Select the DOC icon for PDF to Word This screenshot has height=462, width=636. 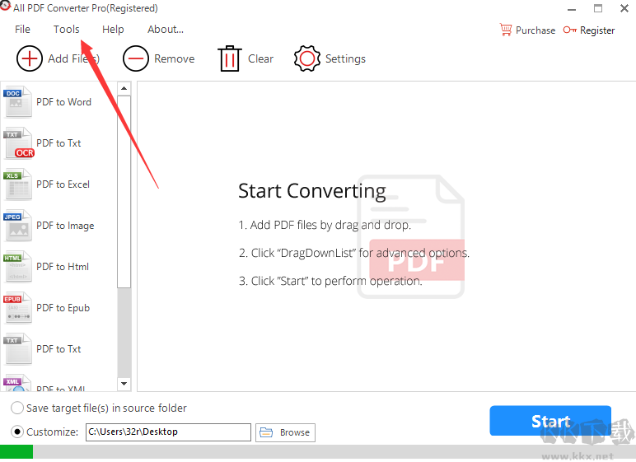click(x=17, y=102)
